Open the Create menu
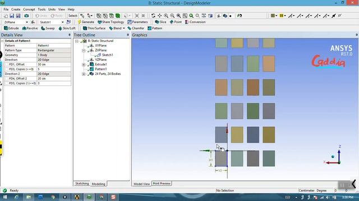The height and width of the screenshot is (201, 359). coord(16,9)
